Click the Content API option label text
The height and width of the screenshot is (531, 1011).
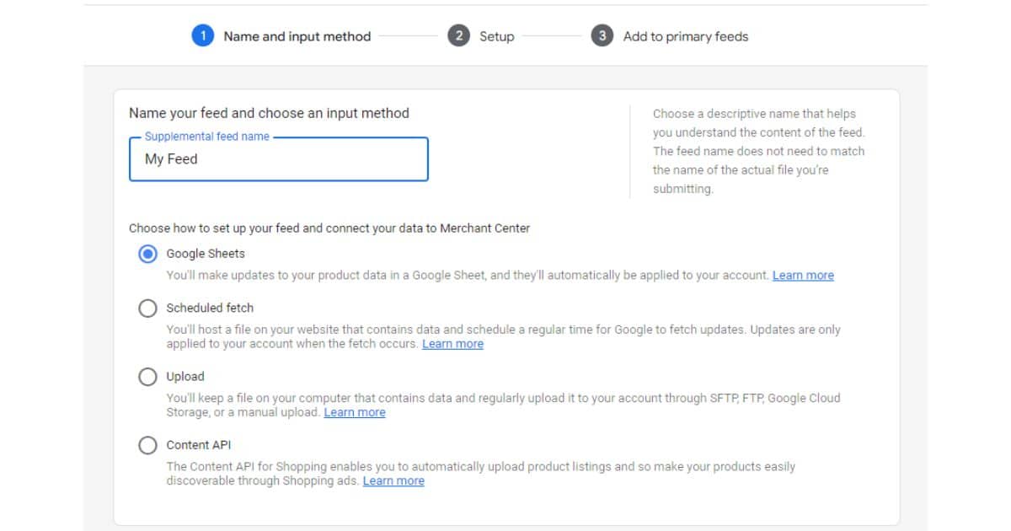tap(200, 445)
